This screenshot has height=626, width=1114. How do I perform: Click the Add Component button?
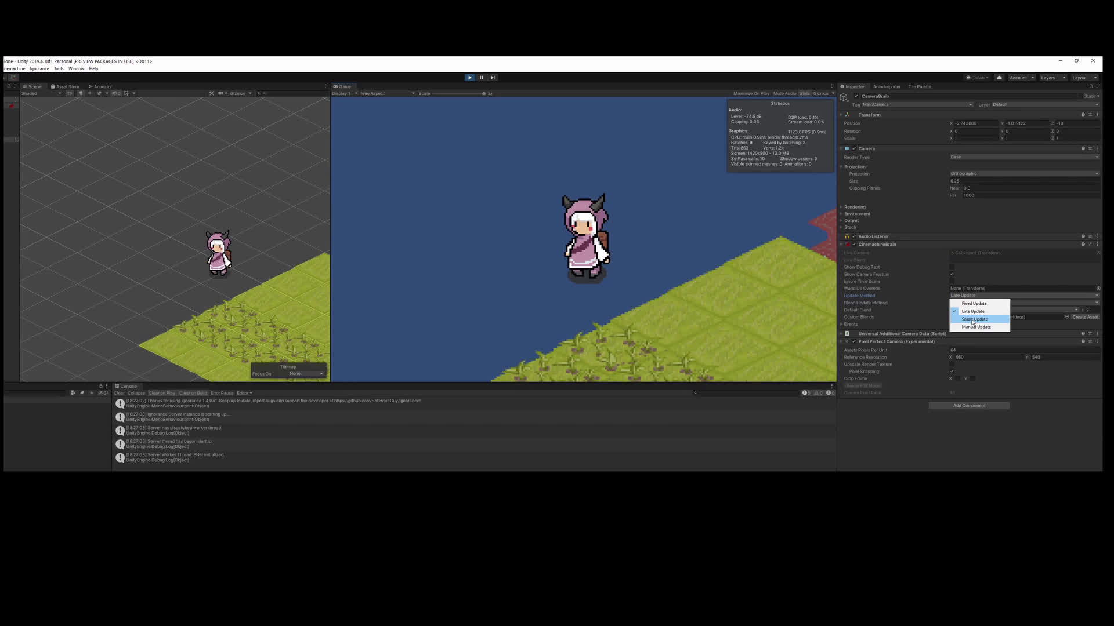[969, 406]
